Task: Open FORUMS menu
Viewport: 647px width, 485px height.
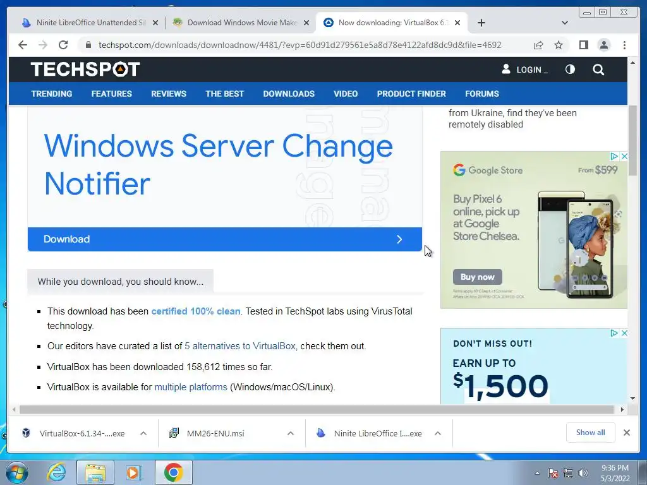Action: coord(482,93)
